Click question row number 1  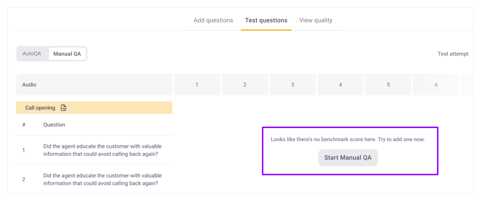pos(94,150)
